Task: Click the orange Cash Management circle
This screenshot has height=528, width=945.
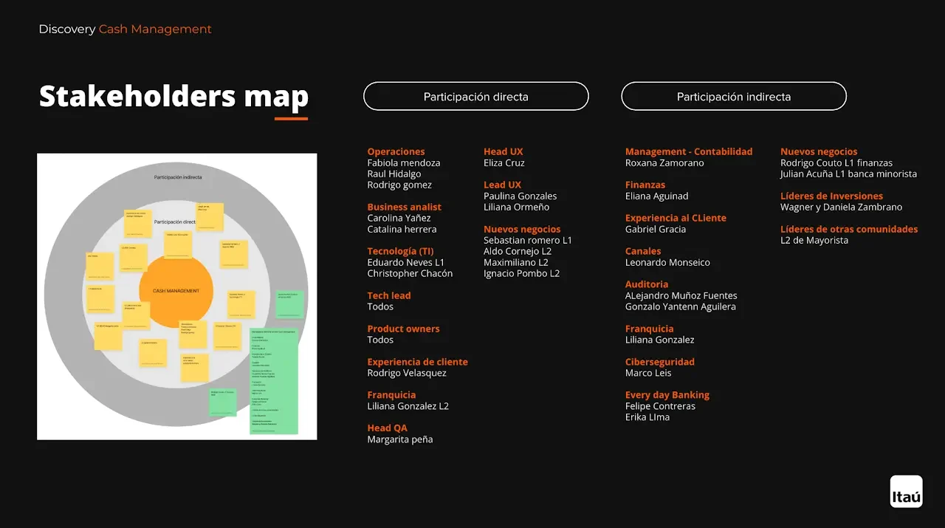Action: click(x=176, y=292)
